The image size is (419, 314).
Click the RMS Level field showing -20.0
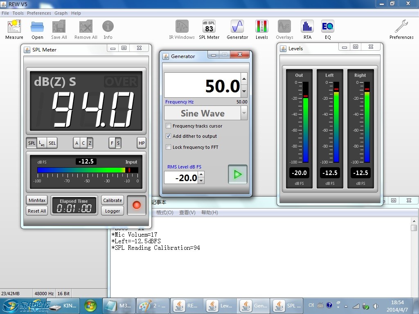point(181,177)
